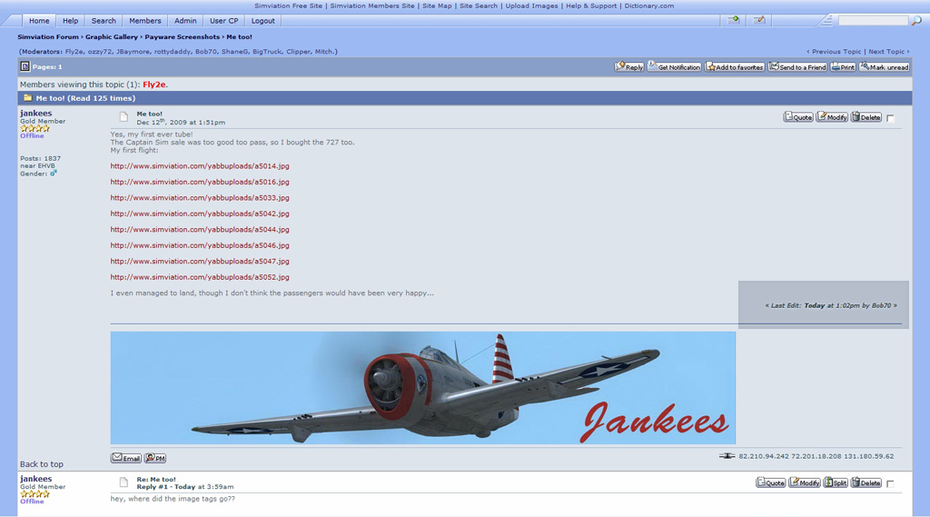This screenshot has width=930, height=517.
Task: Open the Admin tab
Action: 185,21
